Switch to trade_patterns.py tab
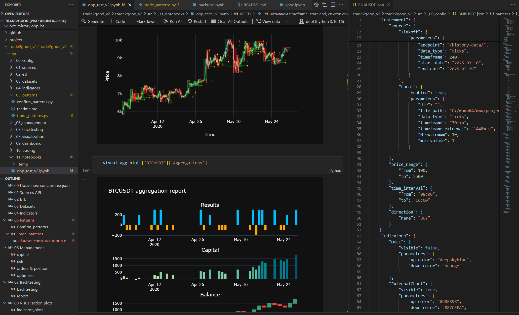 (160, 5)
